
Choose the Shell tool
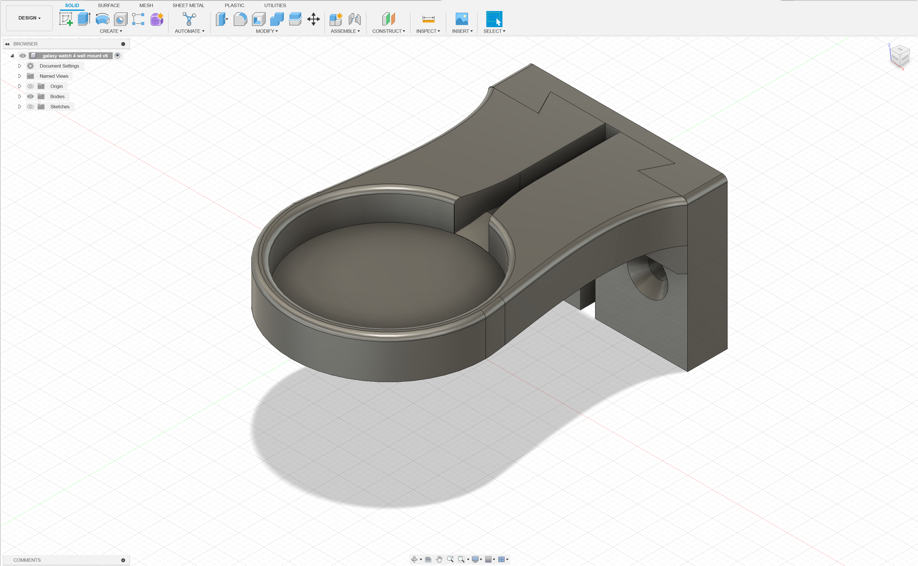tap(259, 19)
